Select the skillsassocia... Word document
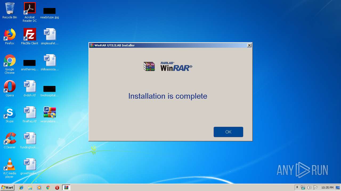The image size is (341, 191). pos(50,63)
